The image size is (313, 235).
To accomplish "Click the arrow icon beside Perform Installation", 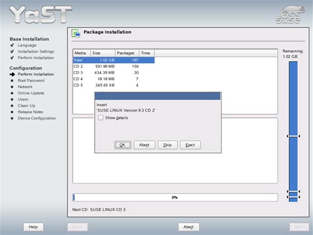I will [13, 74].
